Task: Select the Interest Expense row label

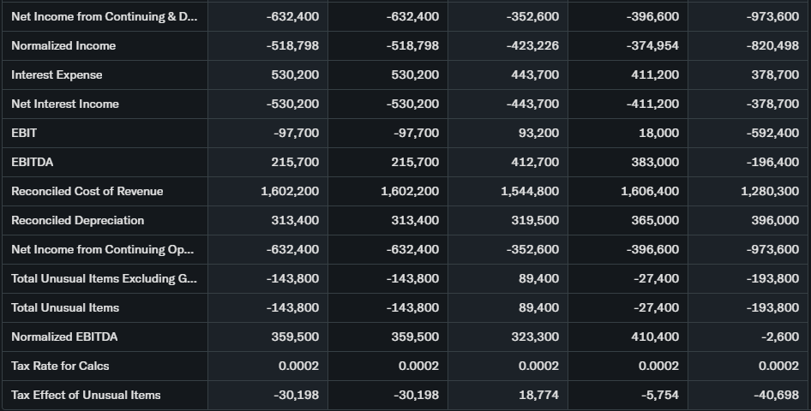Action: tap(57, 74)
